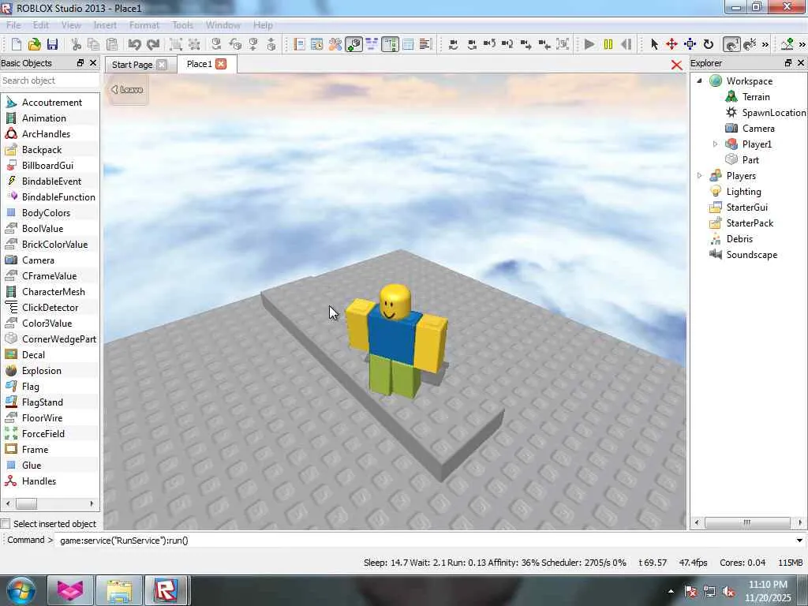Image resolution: width=808 pixels, height=606 pixels.
Task: Click the red X beside the Explorer panel
Action: tap(676, 65)
